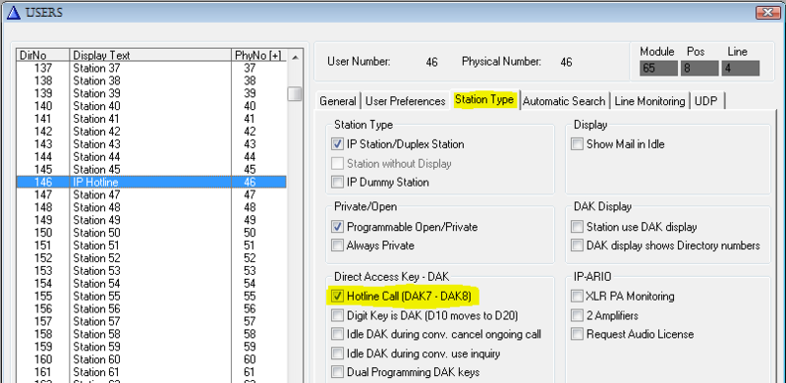Image resolution: width=786 pixels, height=383 pixels.
Task: Select Station 61 row
Action: 151,372
